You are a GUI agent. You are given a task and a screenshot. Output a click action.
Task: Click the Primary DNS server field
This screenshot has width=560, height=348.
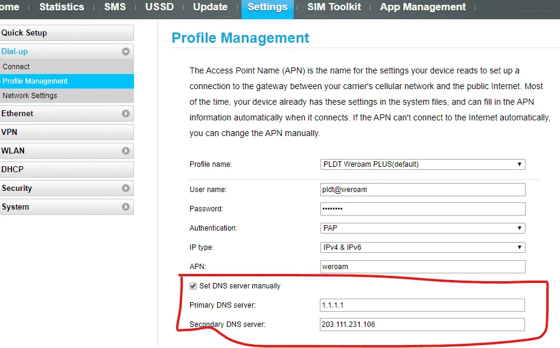[x=422, y=305]
